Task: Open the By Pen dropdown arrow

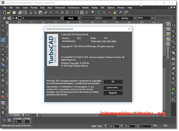Action: (135, 18)
